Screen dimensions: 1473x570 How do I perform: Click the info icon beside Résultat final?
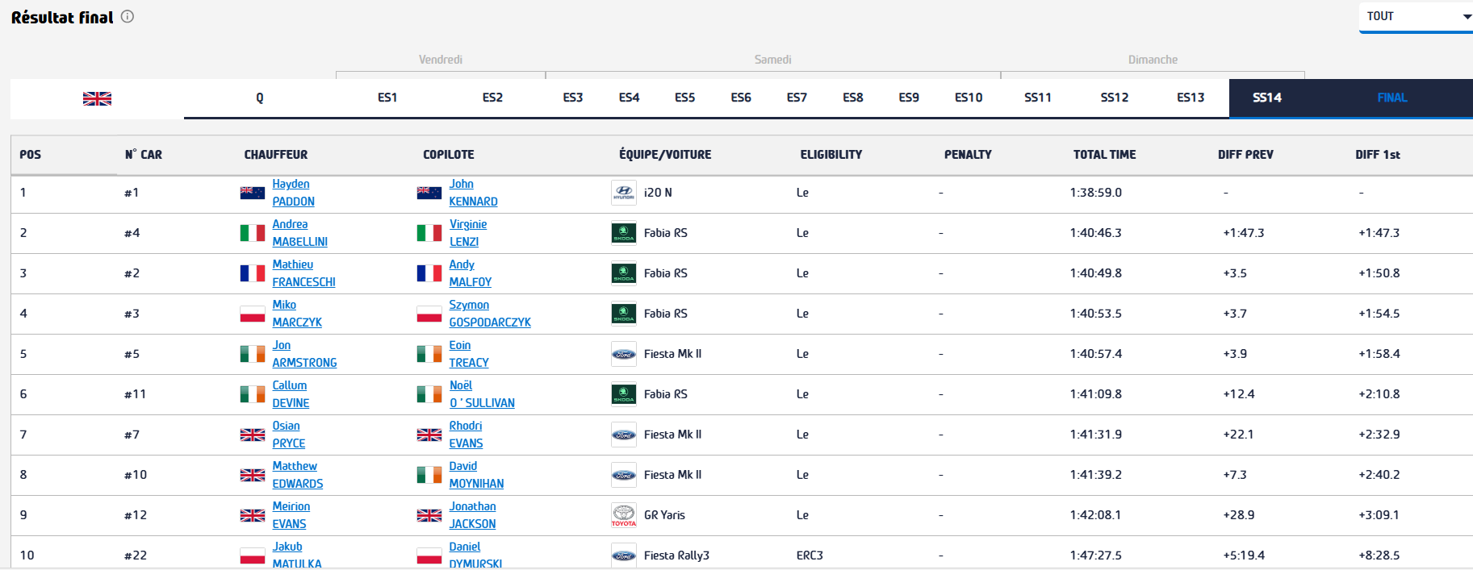point(128,16)
